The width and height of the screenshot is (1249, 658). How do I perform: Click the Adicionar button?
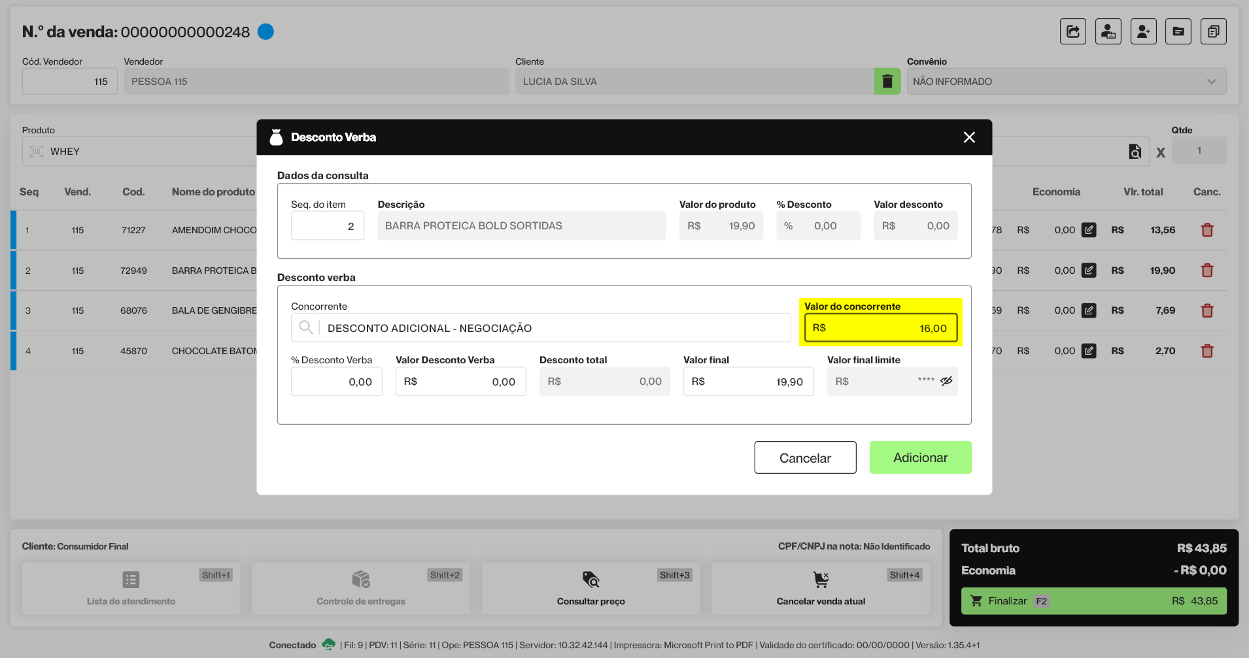point(920,457)
